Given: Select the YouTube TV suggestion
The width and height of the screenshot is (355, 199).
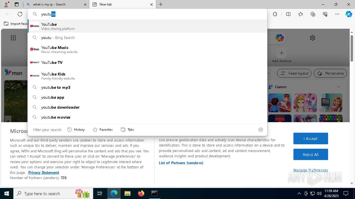Looking at the screenshot, I should click(147, 62).
